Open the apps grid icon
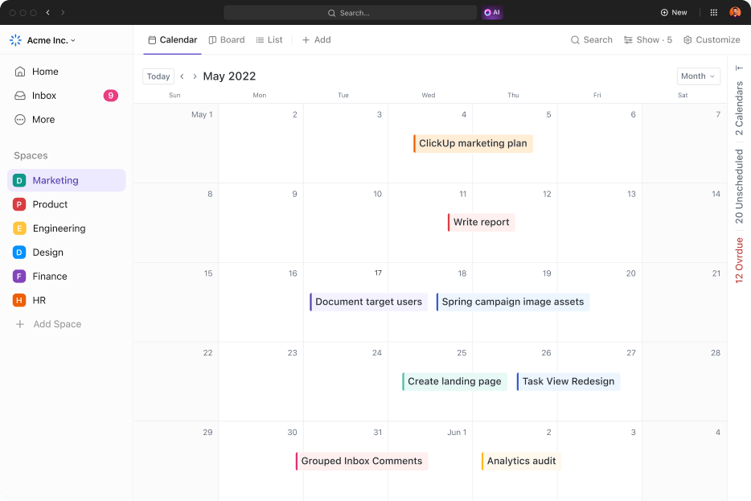This screenshot has width=751, height=501. point(714,12)
